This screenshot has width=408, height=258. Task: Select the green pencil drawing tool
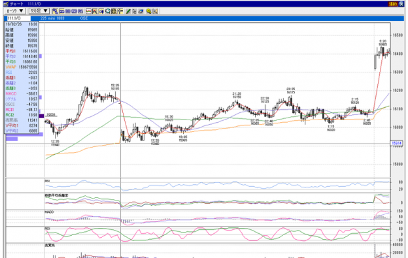[x=128, y=11]
